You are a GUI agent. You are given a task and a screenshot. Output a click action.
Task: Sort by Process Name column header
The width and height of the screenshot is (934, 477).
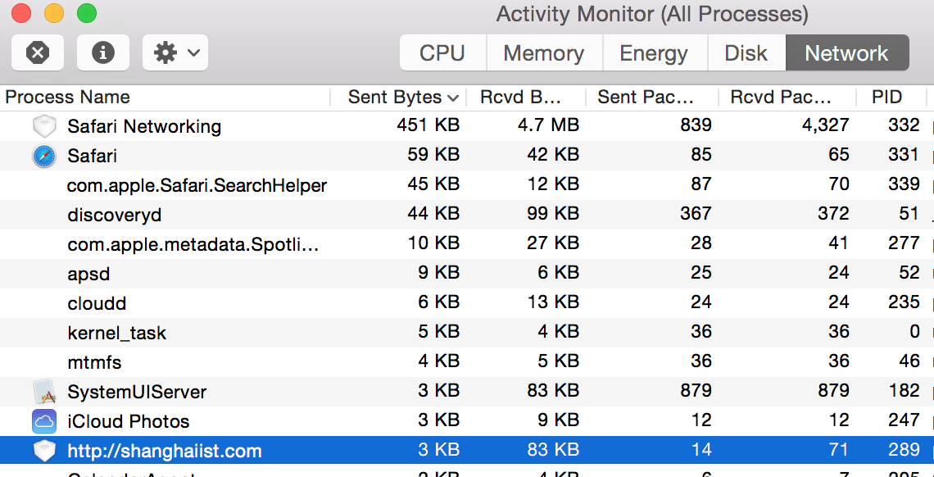[x=164, y=98]
